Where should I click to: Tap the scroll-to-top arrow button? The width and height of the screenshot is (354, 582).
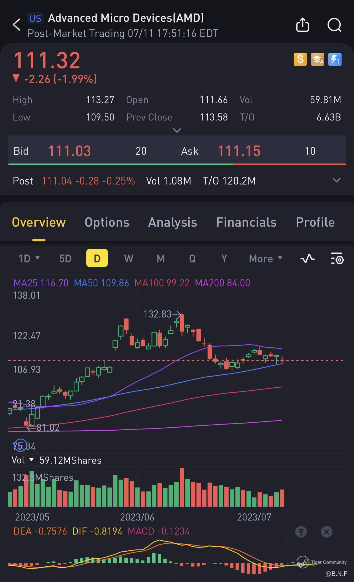[x=301, y=532]
